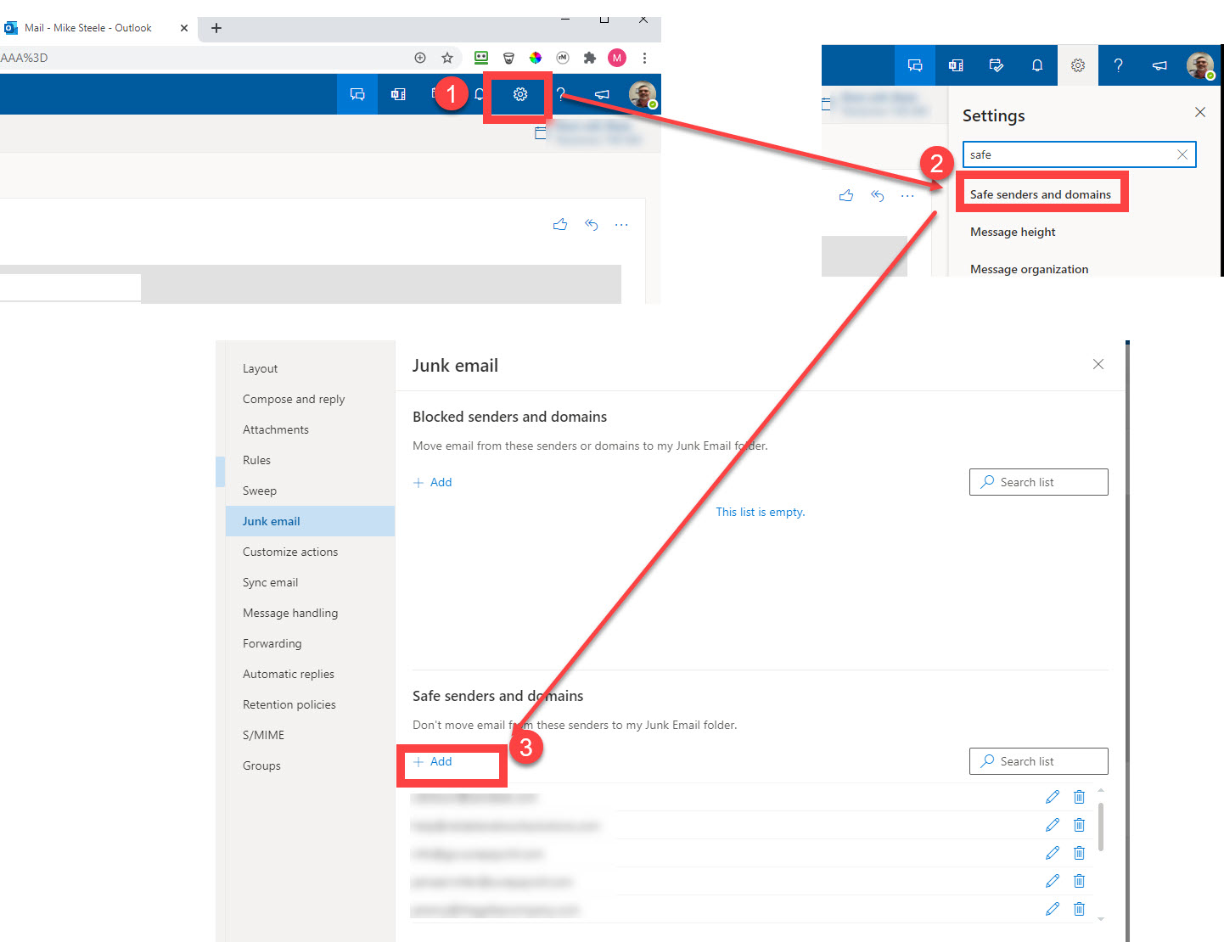Switch to the Forwarding settings section
Screen dimensions: 1224x942
(272, 643)
